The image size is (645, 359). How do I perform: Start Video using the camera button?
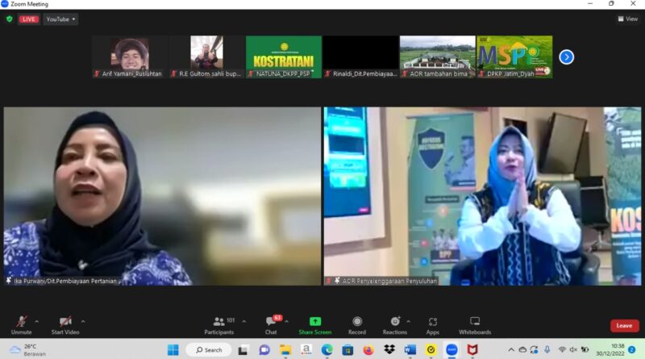click(64, 322)
